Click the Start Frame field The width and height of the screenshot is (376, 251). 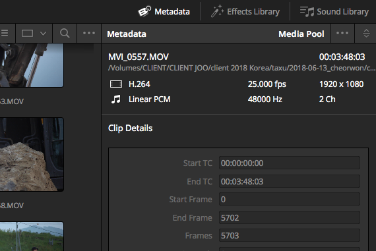coord(290,199)
